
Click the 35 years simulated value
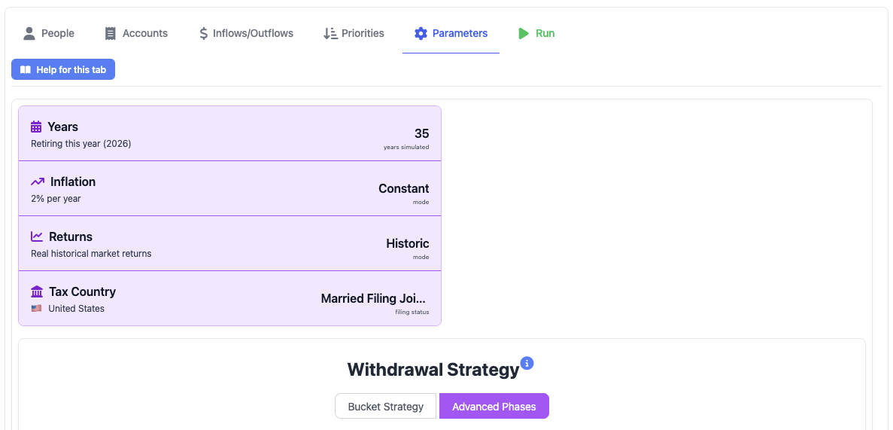click(421, 133)
